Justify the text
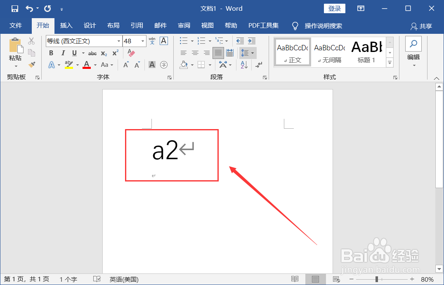 (218, 53)
